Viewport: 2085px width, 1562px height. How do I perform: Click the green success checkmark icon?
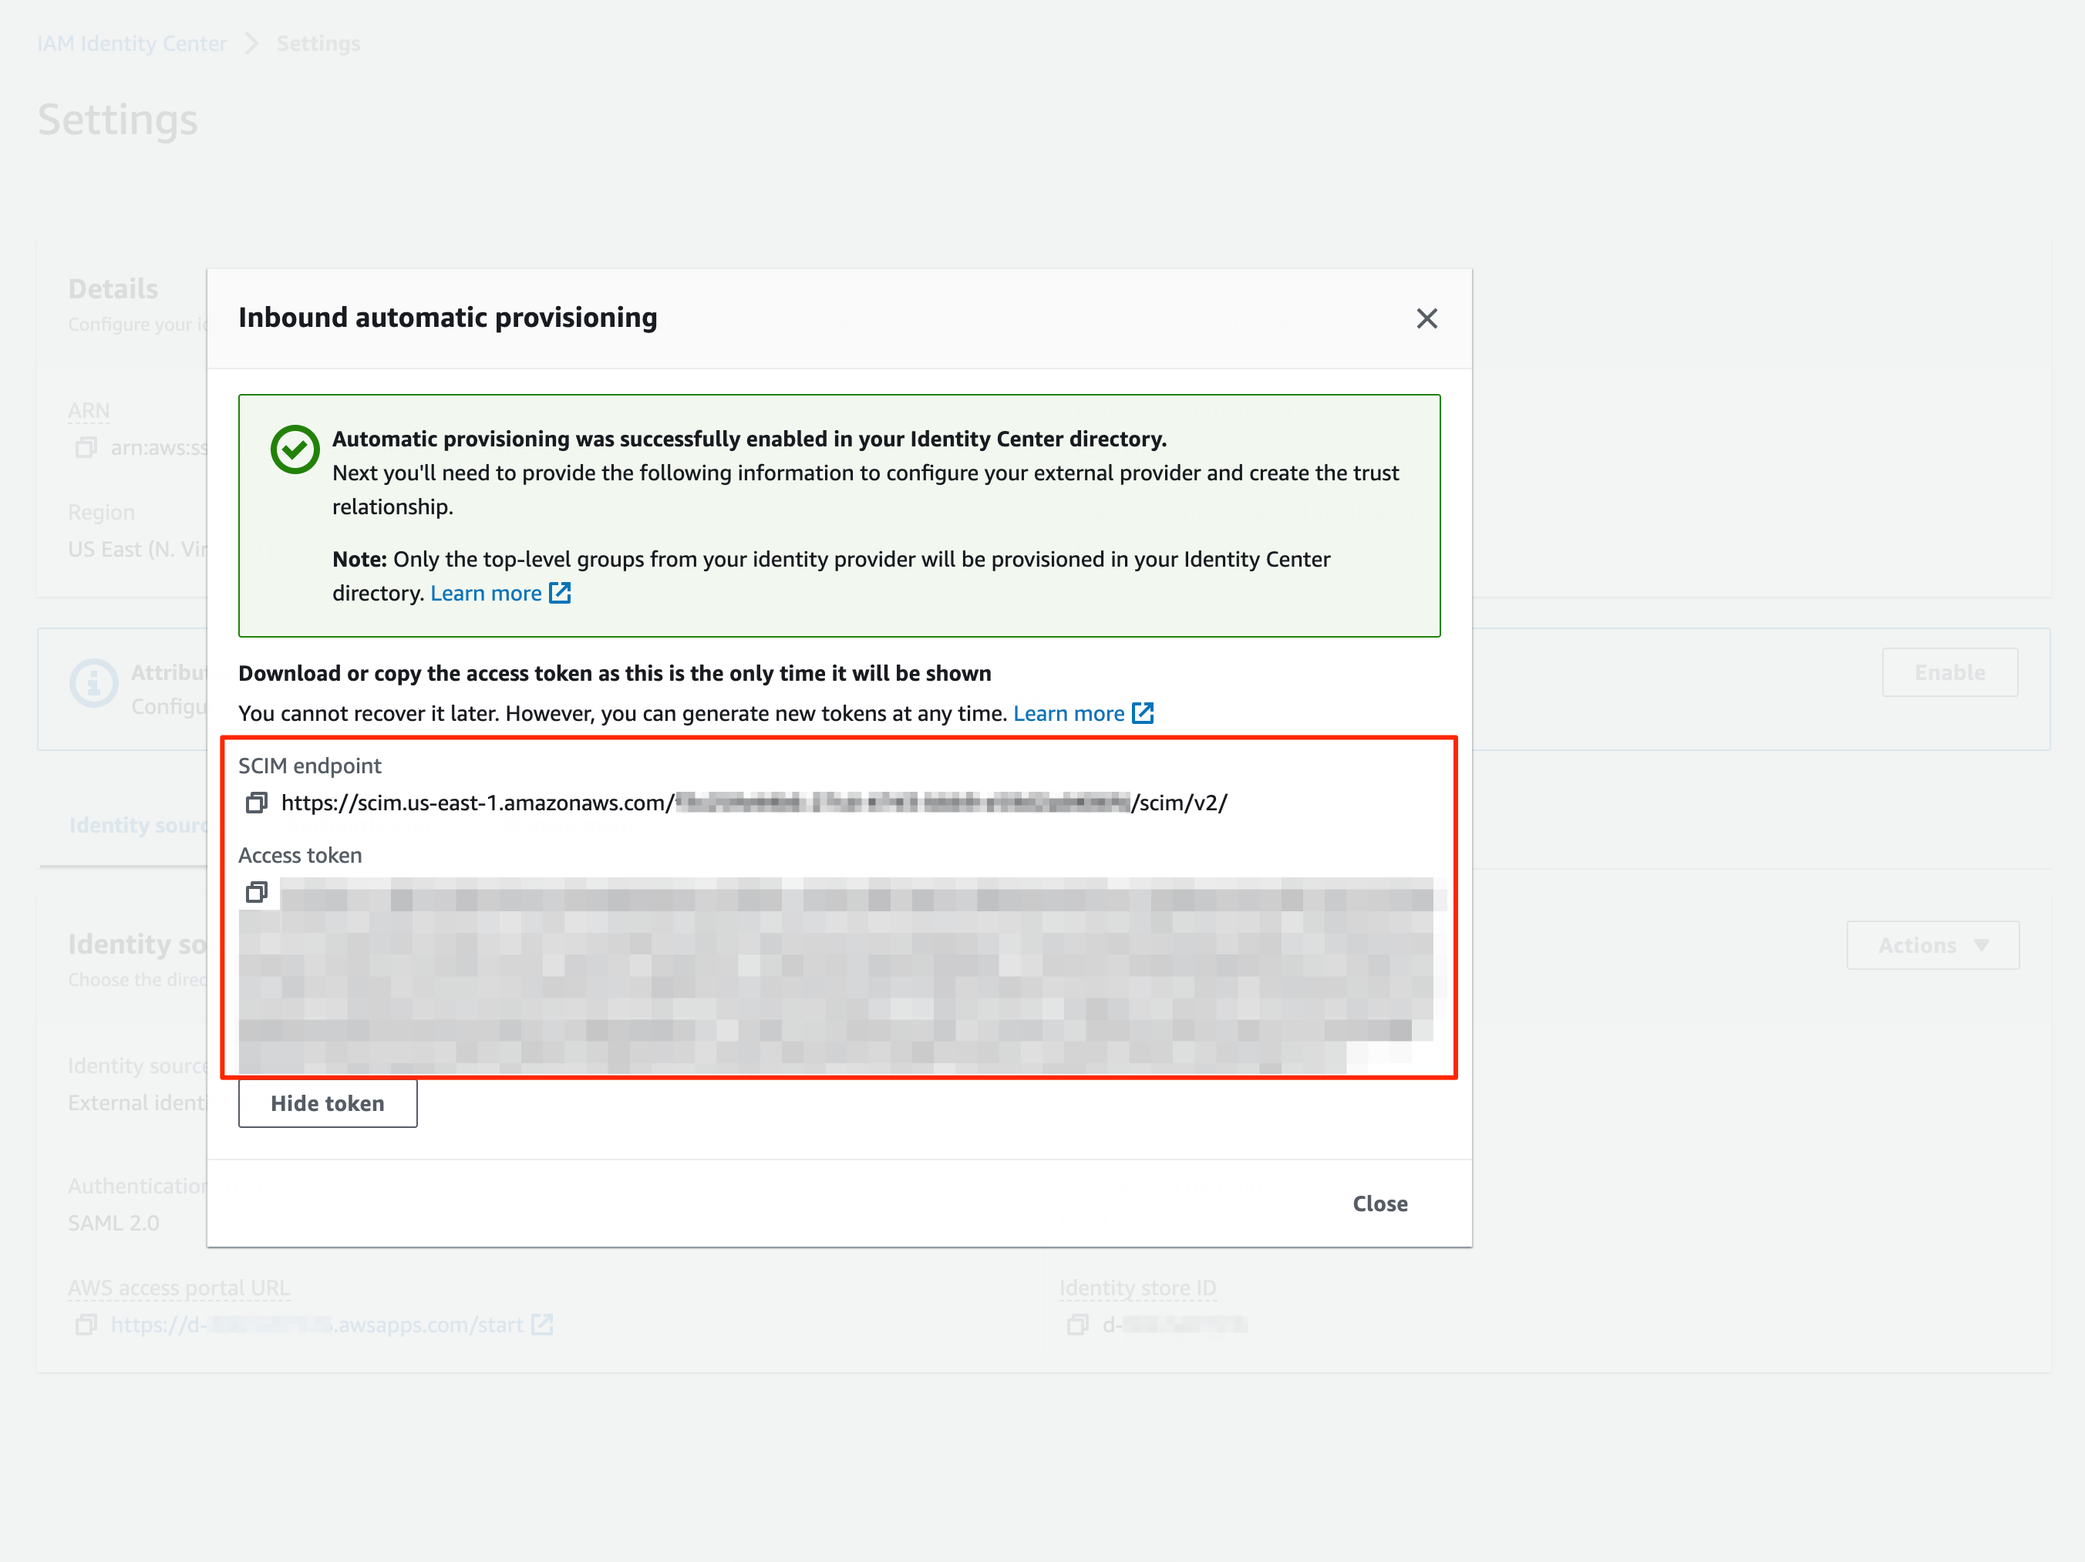pyautogui.click(x=295, y=449)
